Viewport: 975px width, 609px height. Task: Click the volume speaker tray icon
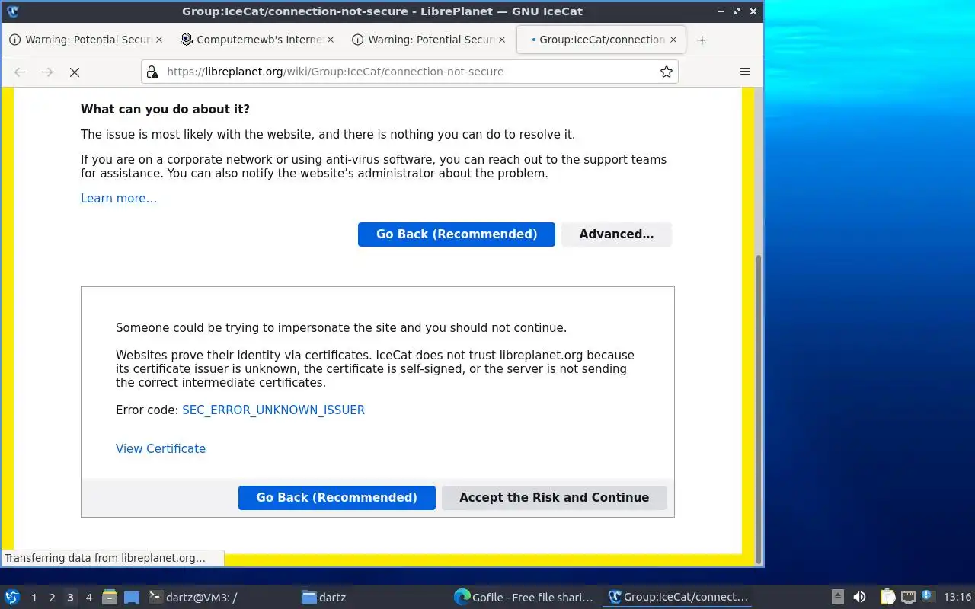859,598
